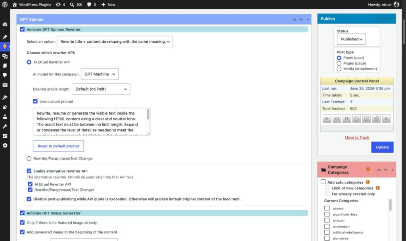Click the refresh arrows icon in Campaign Control Panel
Image resolution: width=406 pixels, height=241 pixels.
337,119
